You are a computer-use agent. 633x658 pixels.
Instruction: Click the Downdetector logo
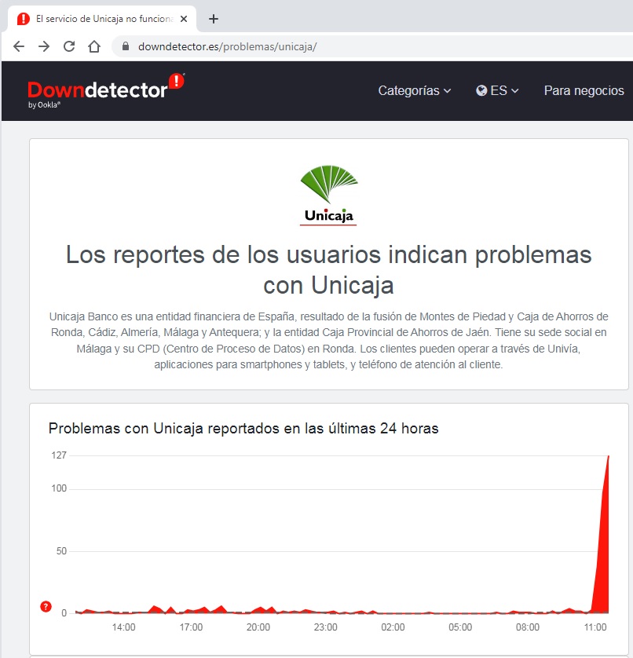[x=106, y=90]
